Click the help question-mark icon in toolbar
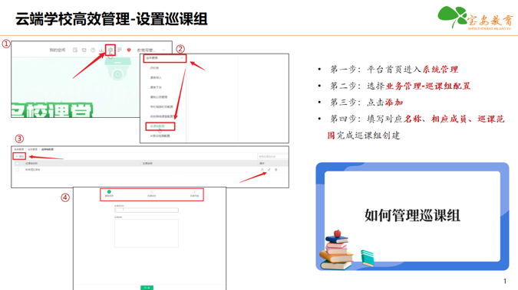The image size is (518, 290). click(93, 50)
